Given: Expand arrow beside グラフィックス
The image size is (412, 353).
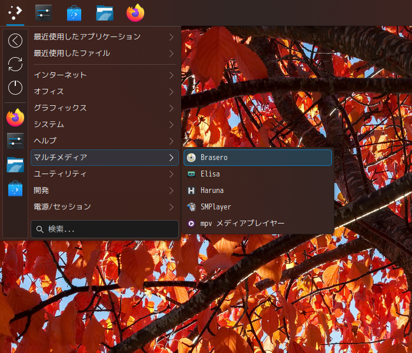Looking at the screenshot, I should (x=171, y=108).
